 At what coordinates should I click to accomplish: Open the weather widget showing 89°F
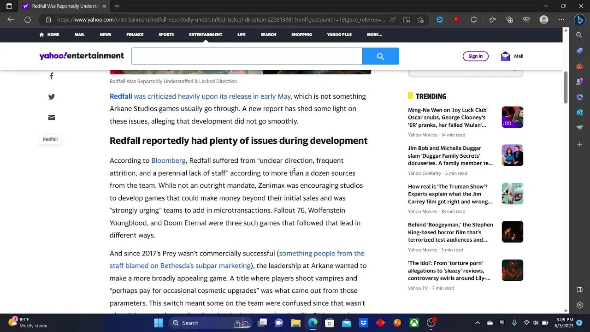coord(29,323)
